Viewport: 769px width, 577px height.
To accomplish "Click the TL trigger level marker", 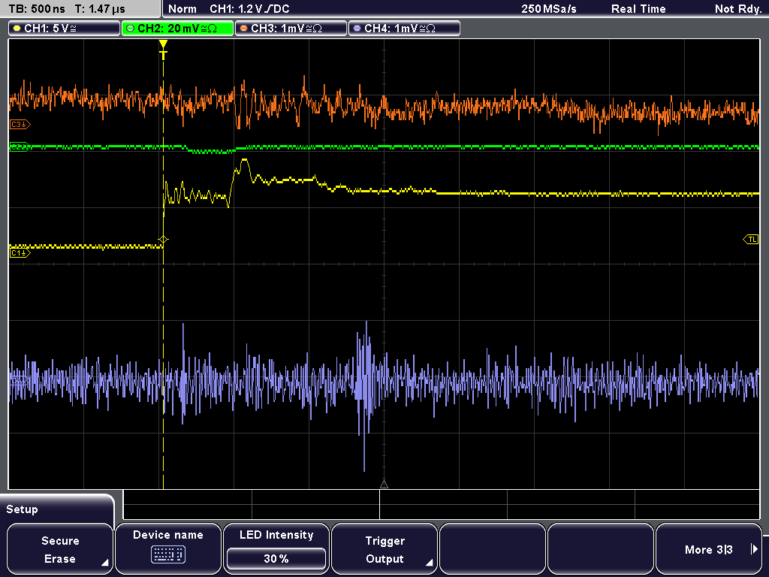I will pos(751,240).
